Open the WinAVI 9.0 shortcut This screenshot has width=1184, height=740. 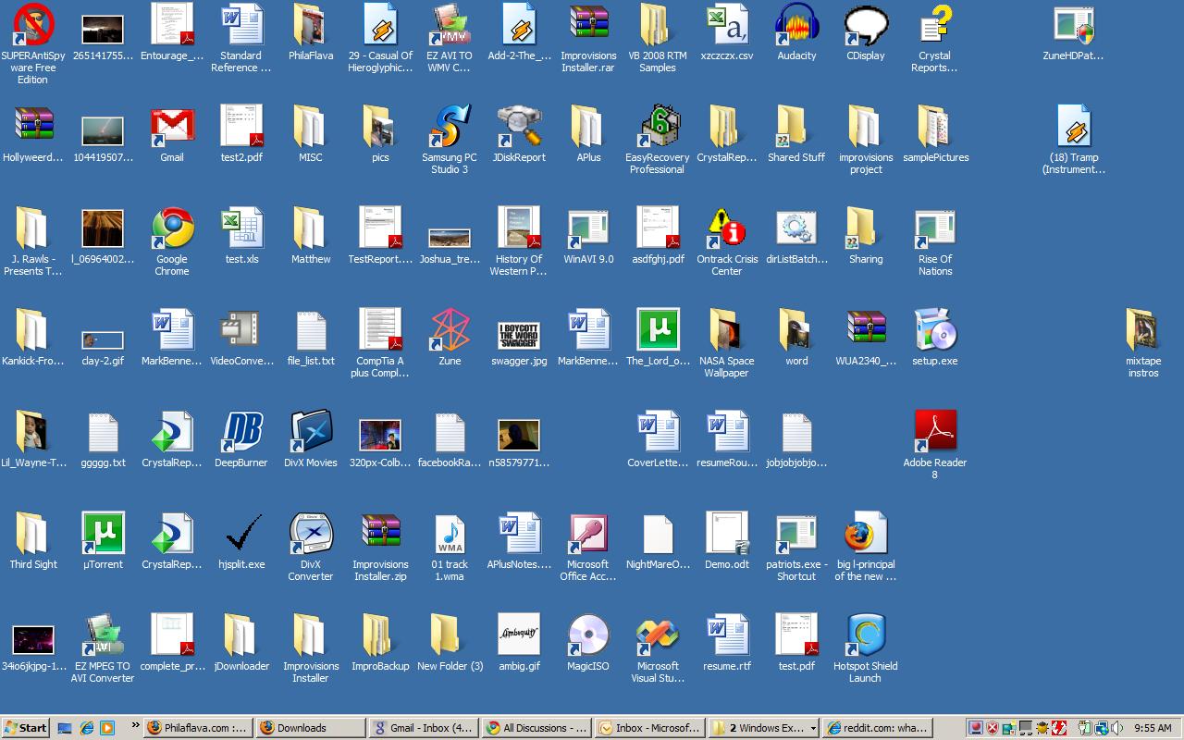[x=588, y=228]
